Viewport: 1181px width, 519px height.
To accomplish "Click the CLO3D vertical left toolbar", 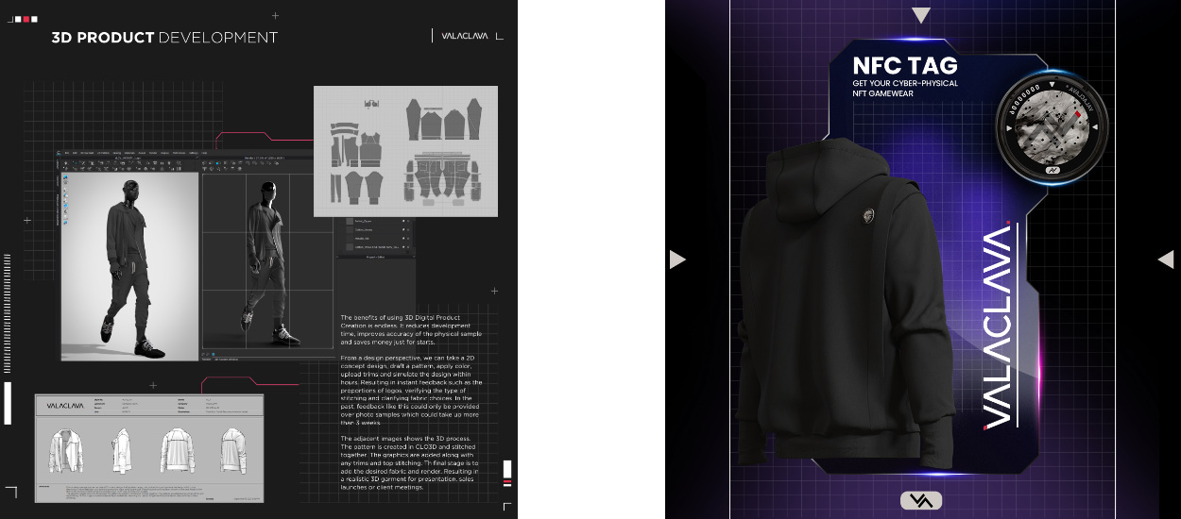I will [65, 198].
